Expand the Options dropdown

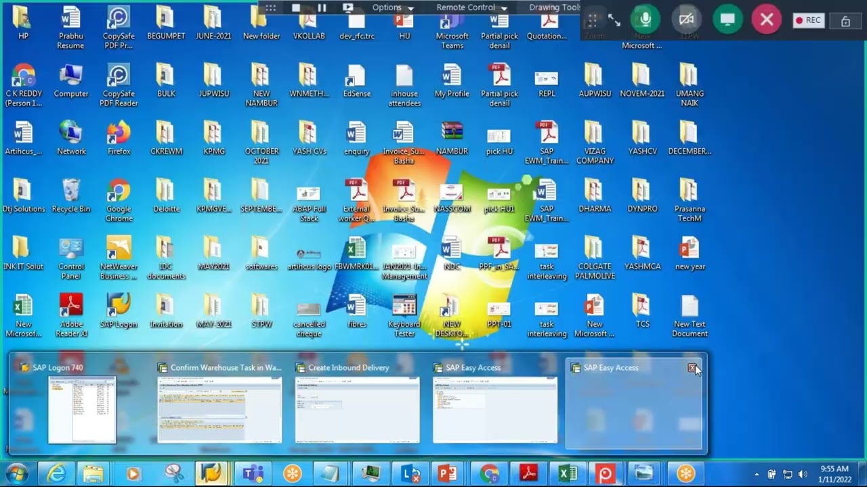click(x=393, y=7)
